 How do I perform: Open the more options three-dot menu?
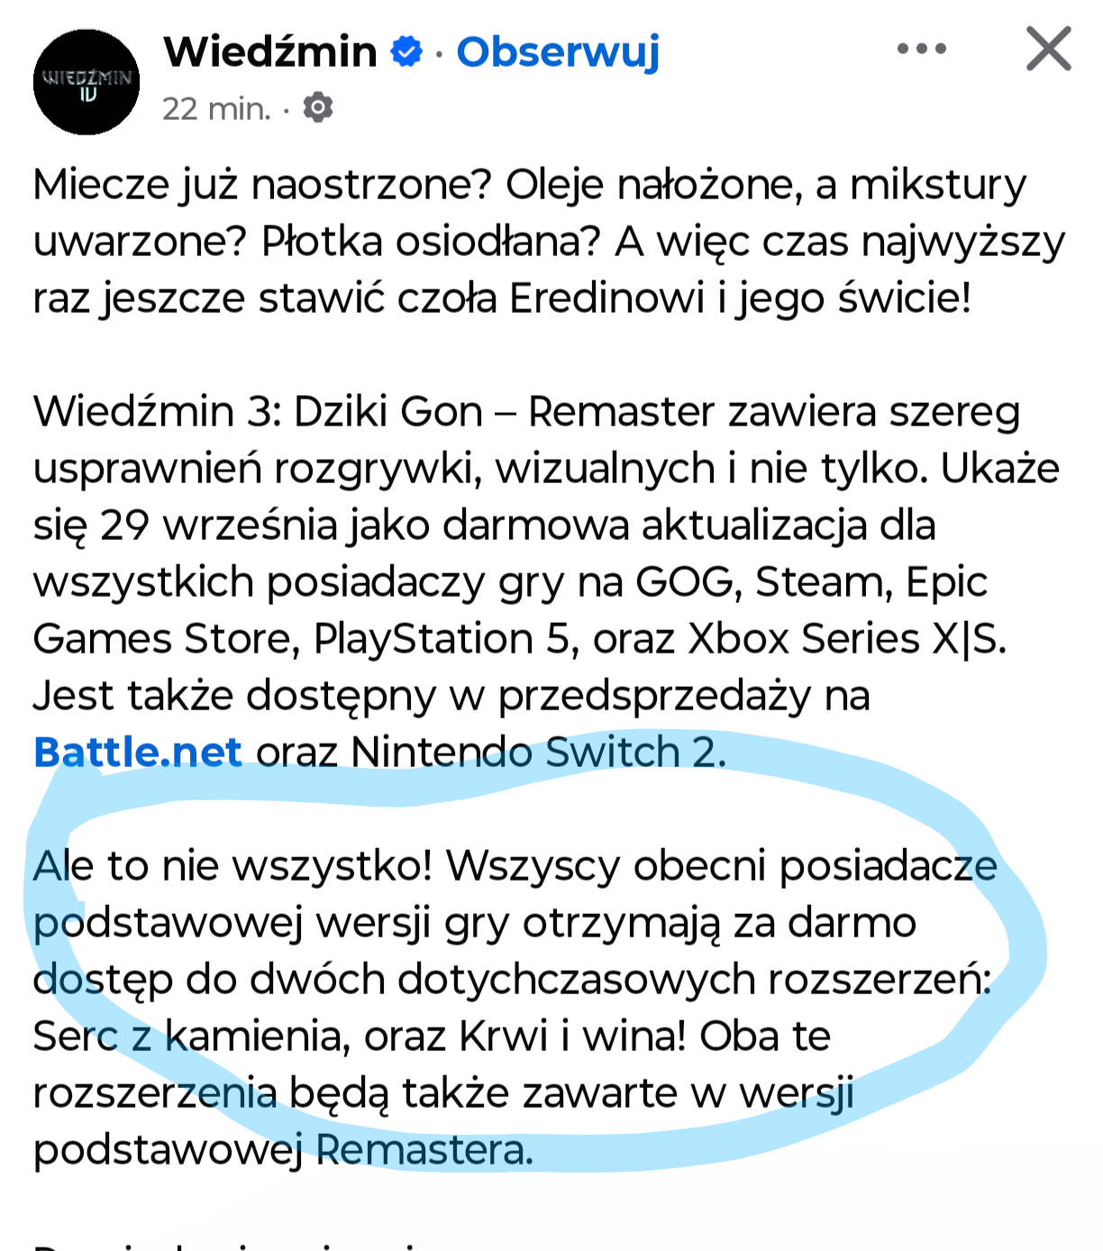921,50
